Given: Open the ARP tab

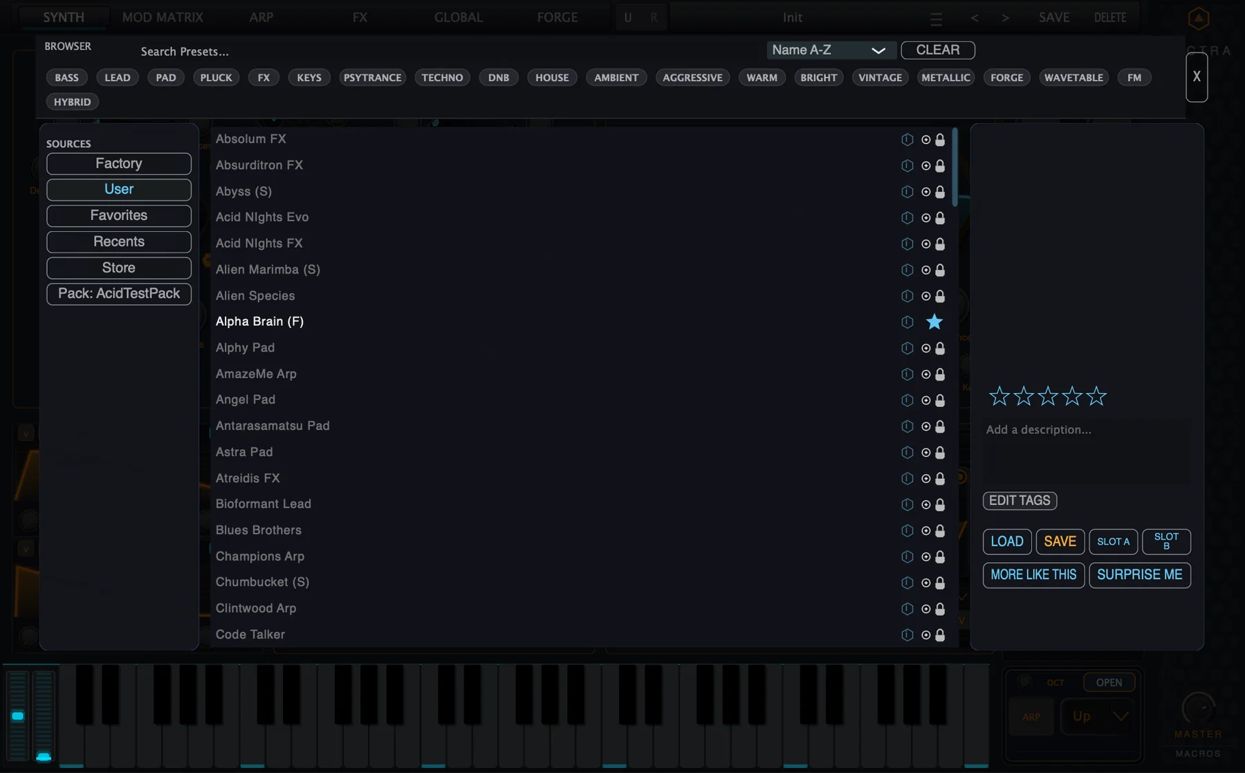Looking at the screenshot, I should [x=261, y=17].
